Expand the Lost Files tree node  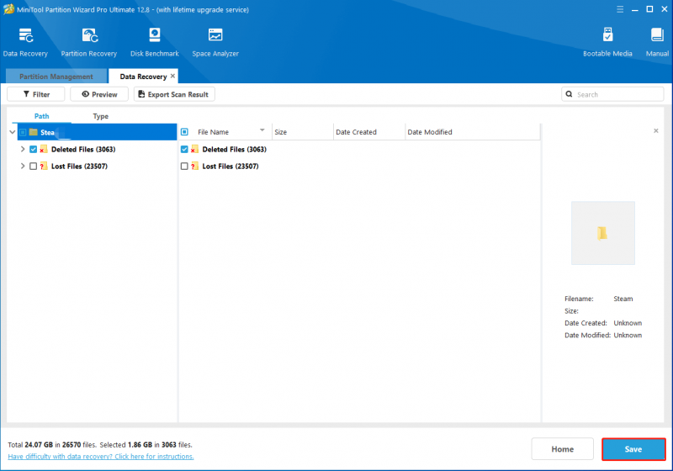(23, 166)
